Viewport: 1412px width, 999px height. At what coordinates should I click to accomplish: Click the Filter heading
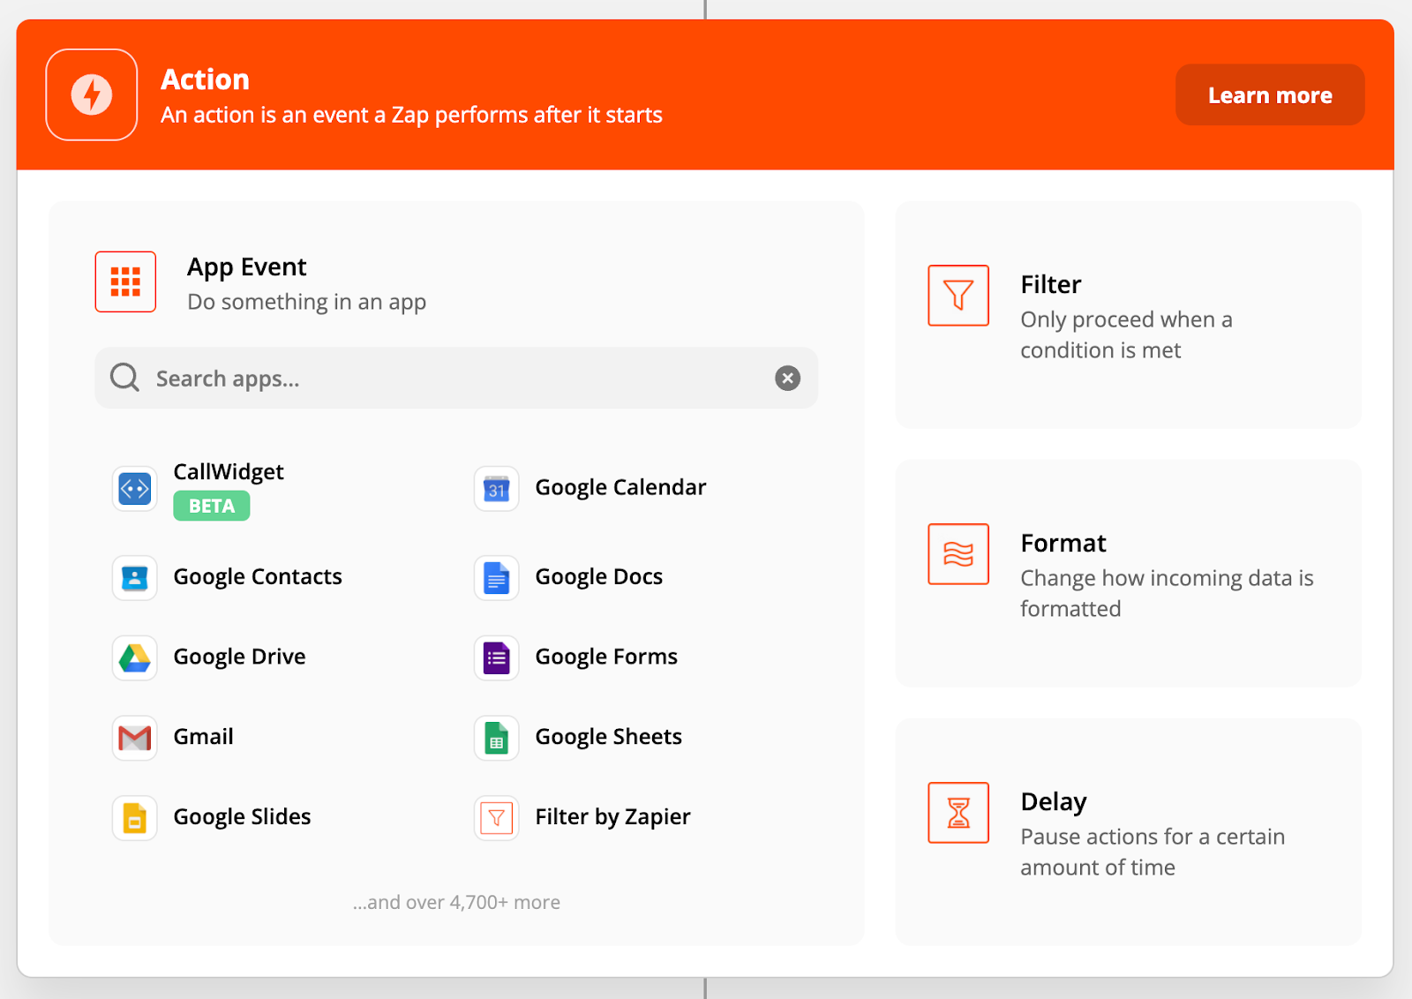click(x=1051, y=284)
